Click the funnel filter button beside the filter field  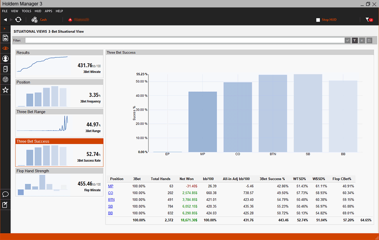(x=355, y=40)
